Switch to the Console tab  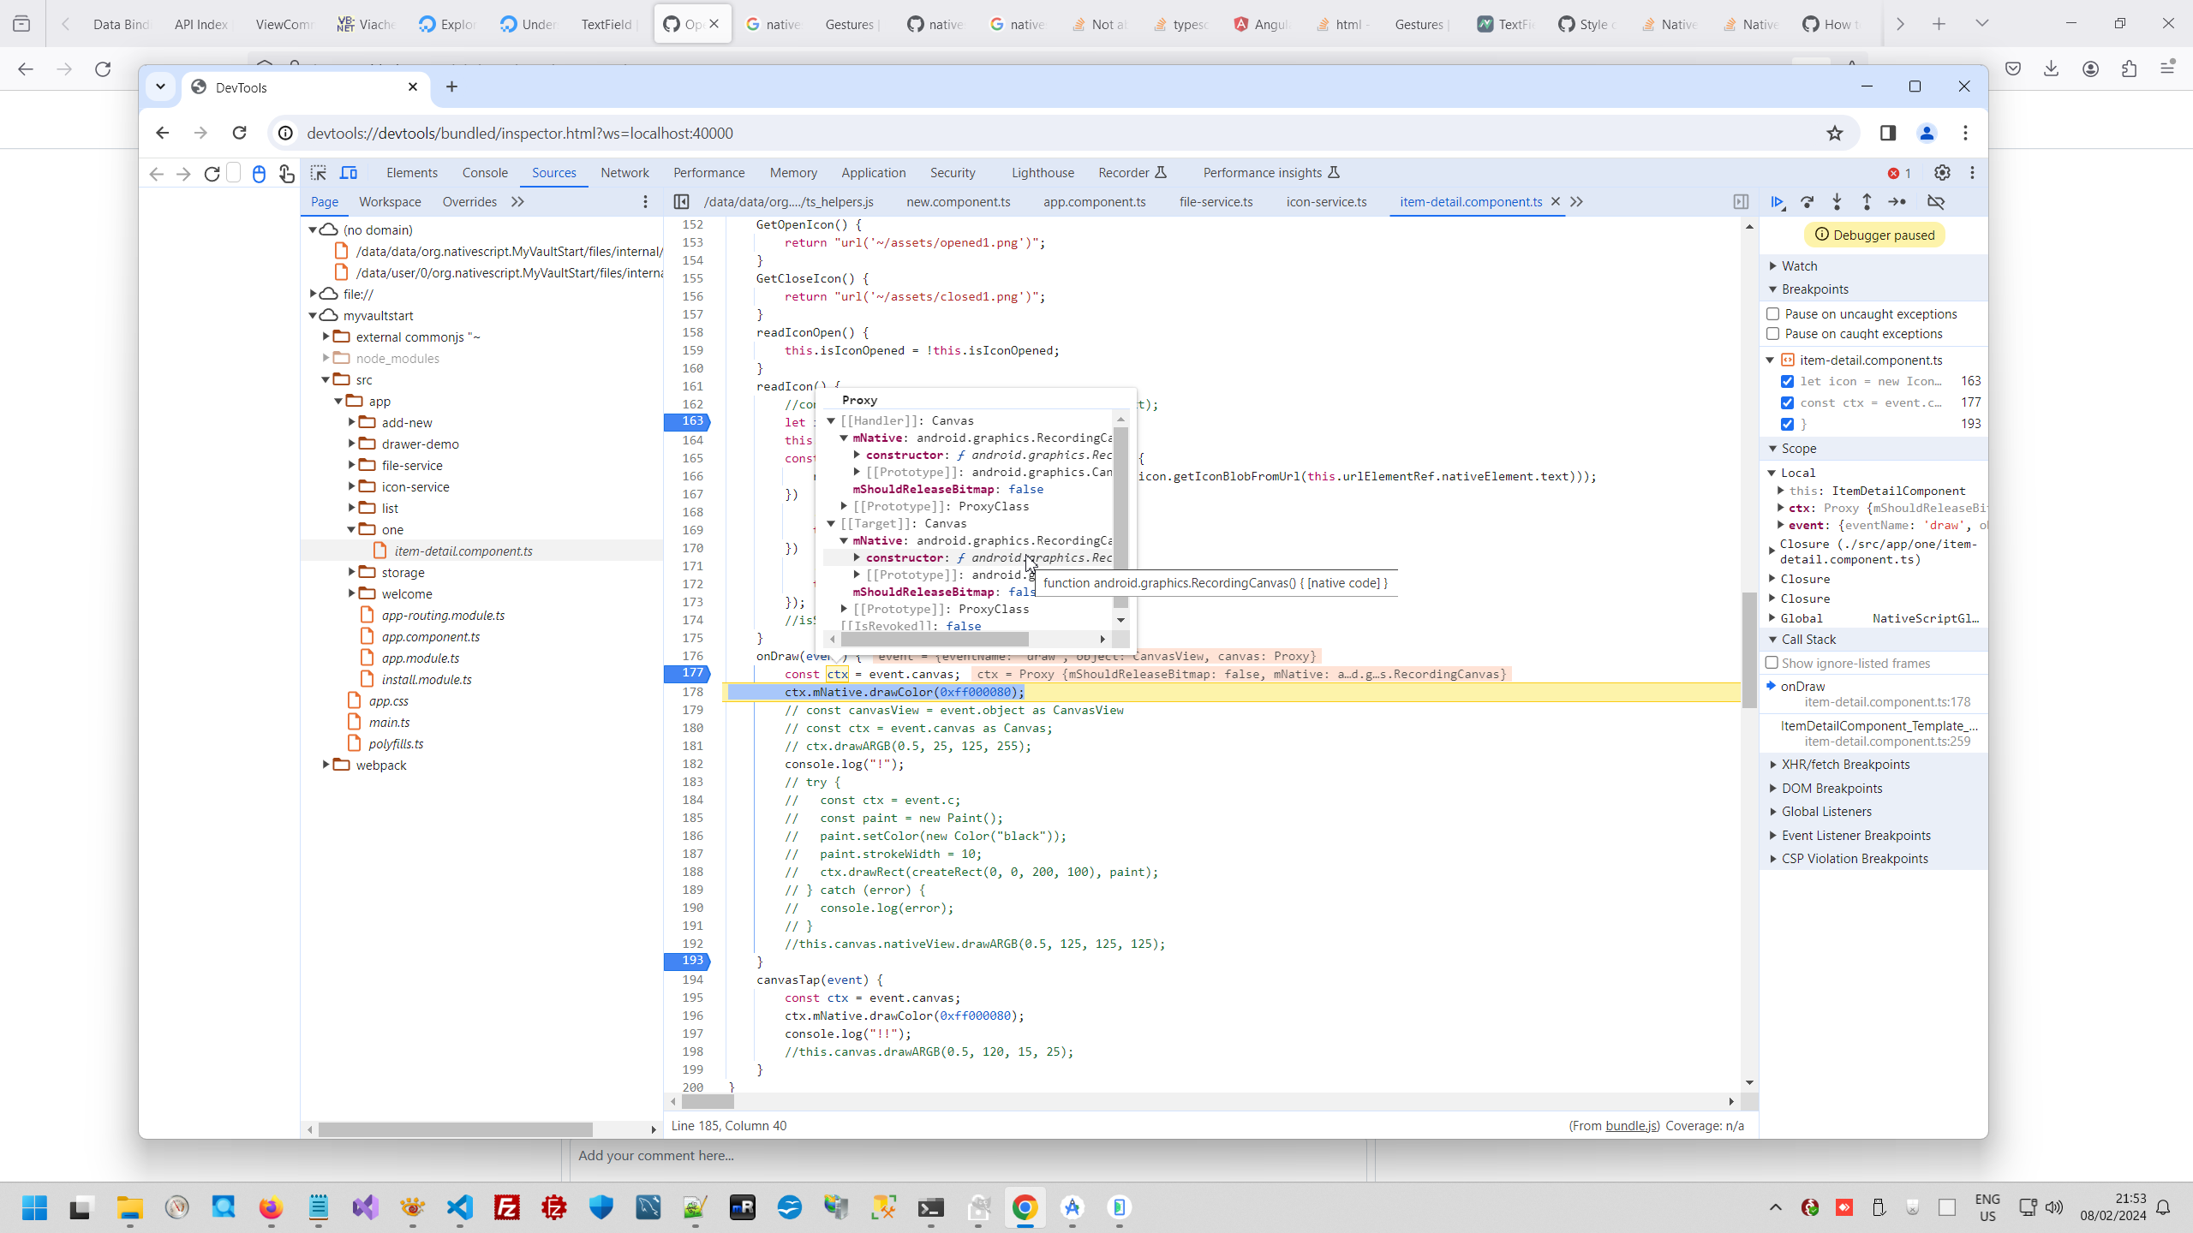pos(484,172)
